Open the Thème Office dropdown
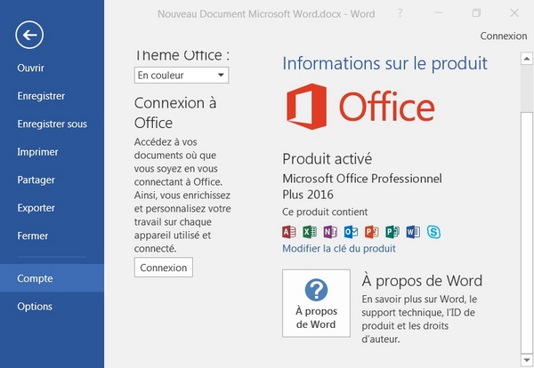 click(182, 76)
